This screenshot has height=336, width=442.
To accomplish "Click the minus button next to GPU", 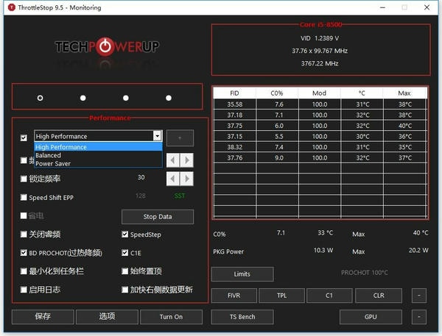I will (x=419, y=317).
